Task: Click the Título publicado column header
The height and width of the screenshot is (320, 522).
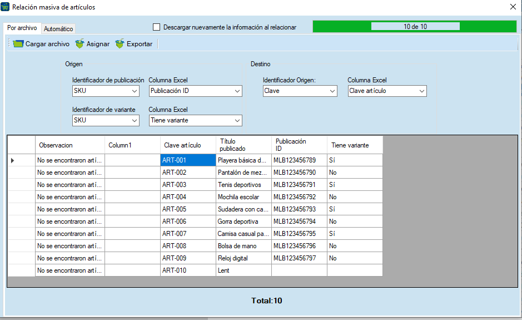Action: (x=243, y=145)
